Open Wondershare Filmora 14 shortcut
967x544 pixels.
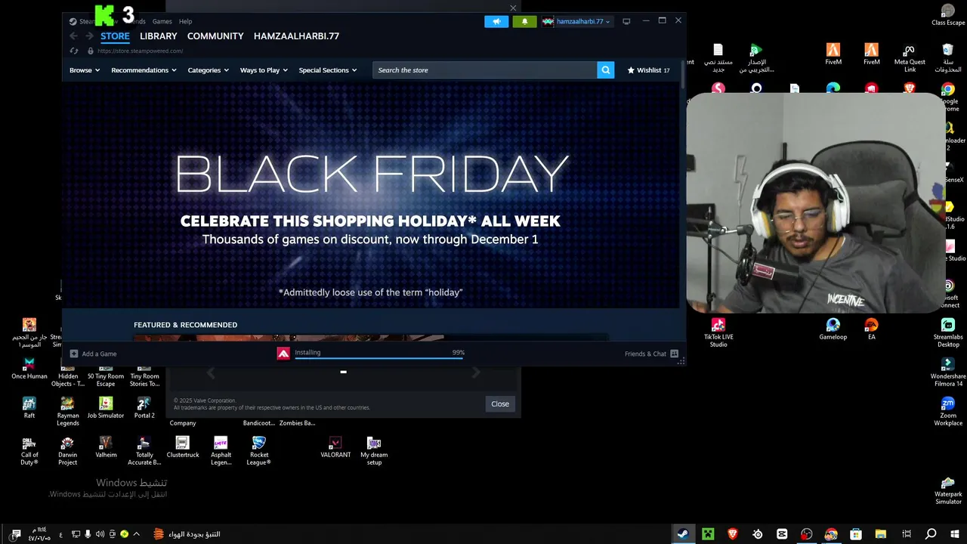(x=948, y=372)
